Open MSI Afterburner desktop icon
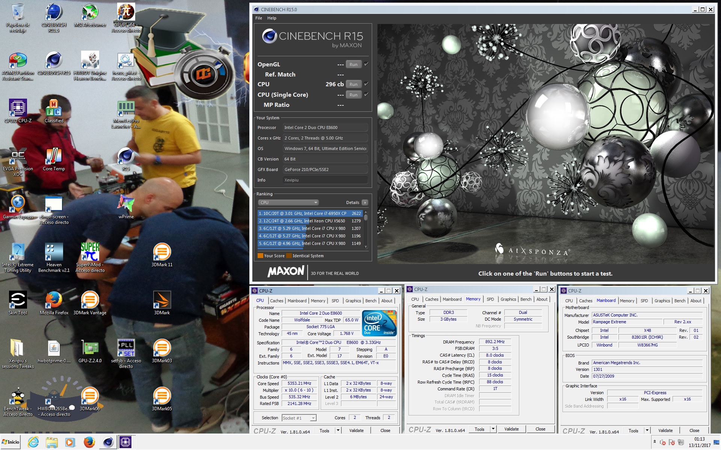 (90, 16)
